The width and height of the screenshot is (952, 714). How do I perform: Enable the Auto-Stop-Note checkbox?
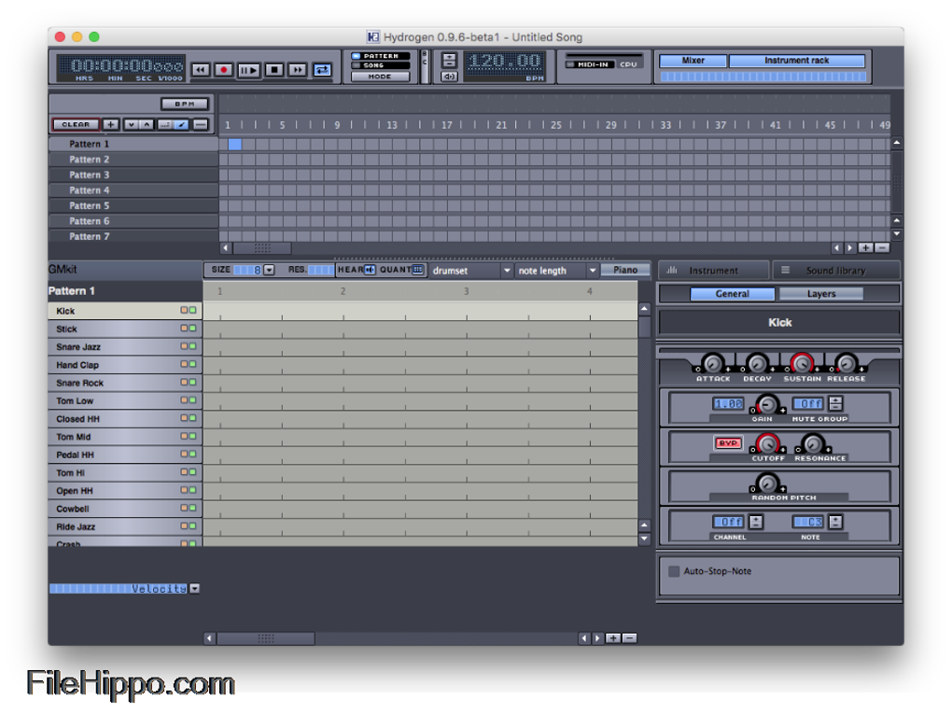[x=673, y=571]
